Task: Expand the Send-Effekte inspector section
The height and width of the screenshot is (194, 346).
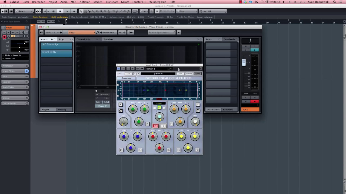Action: point(15,87)
